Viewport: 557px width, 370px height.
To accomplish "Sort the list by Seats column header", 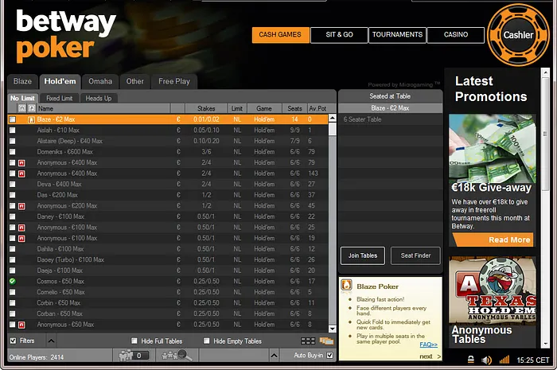I will [294, 108].
